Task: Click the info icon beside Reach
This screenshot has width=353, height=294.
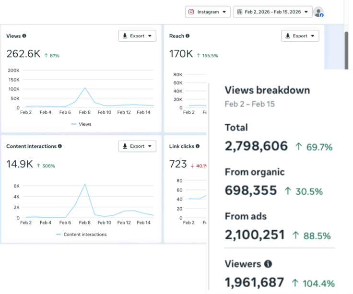Action: point(188,36)
